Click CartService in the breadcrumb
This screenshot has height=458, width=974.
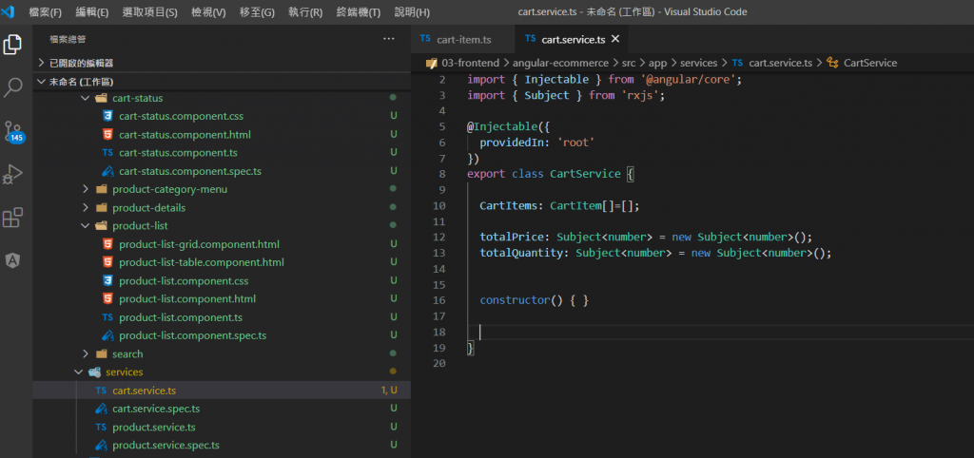pos(869,63)
